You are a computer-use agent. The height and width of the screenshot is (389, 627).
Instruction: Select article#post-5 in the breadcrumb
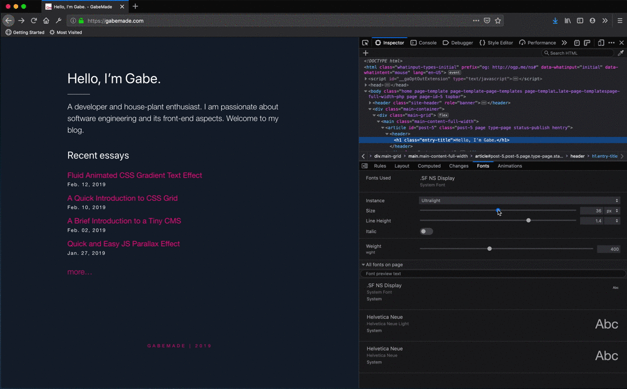tap(518, 156)
